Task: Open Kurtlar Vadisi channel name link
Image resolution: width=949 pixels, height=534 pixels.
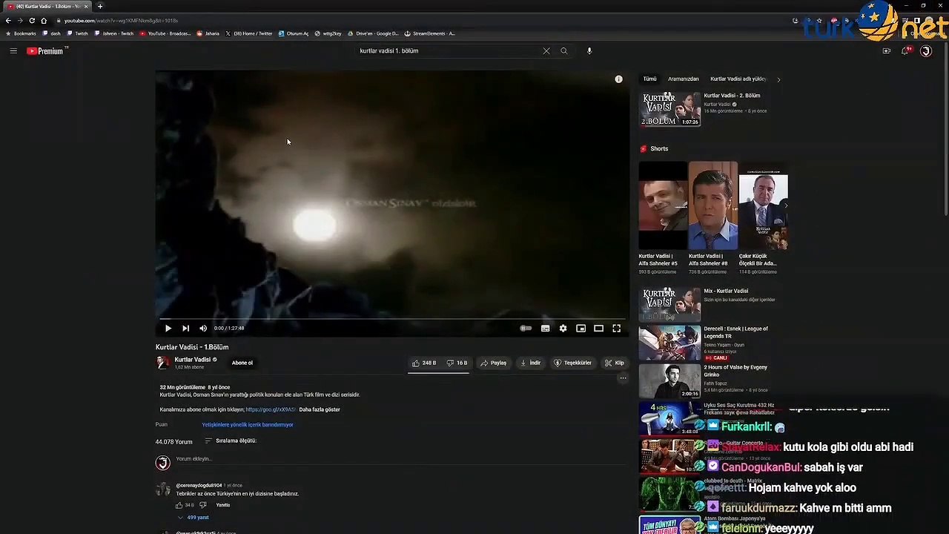Action: [193, 360]
